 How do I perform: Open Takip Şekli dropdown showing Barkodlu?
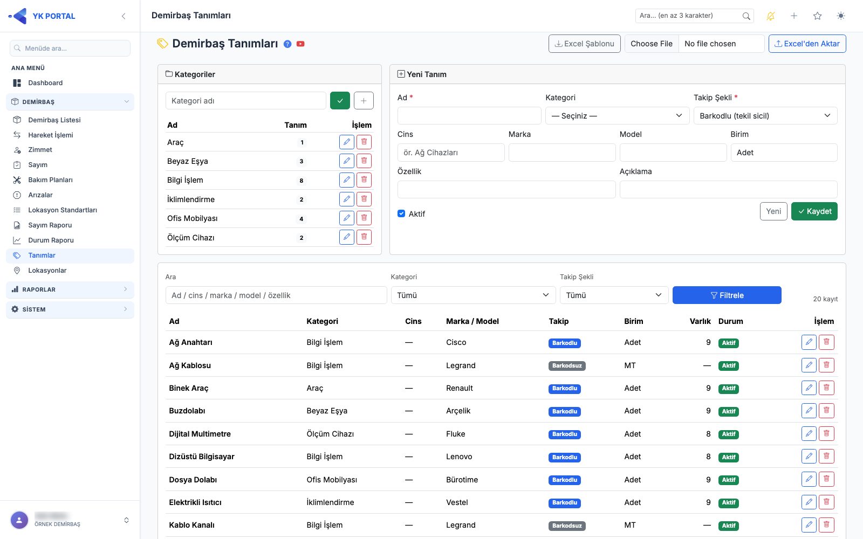765,116
